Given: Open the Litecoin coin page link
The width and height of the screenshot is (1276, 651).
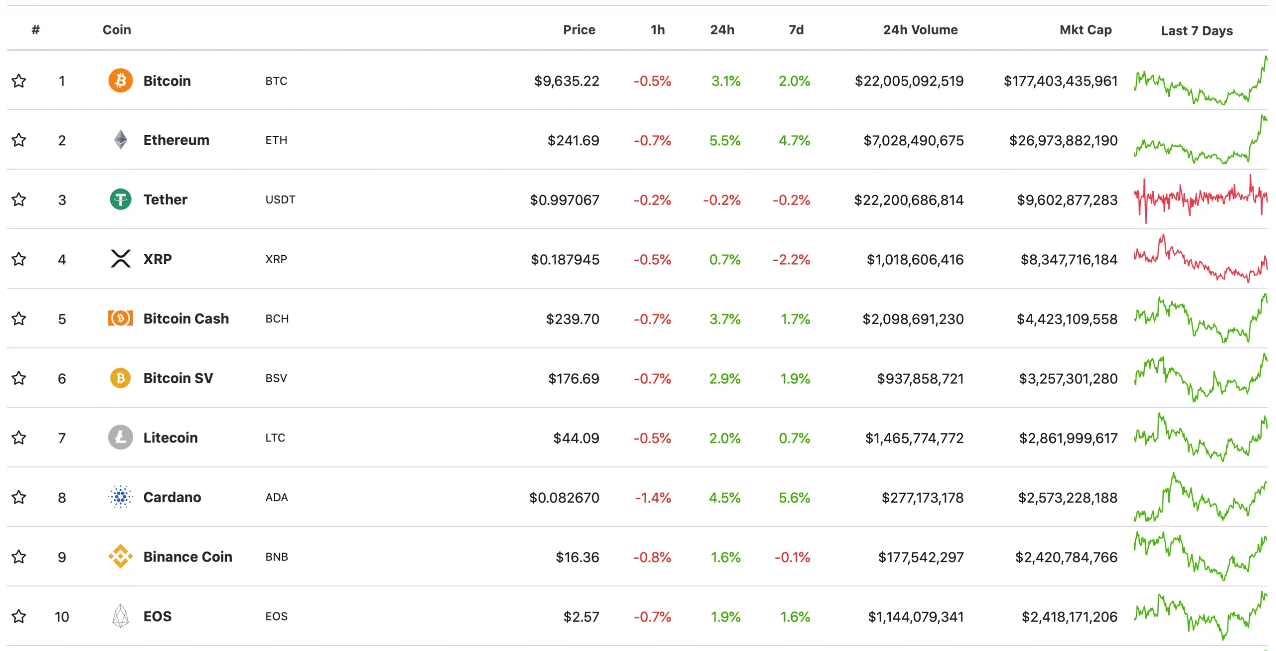Looking at the screenshot, I should [170, 437].
